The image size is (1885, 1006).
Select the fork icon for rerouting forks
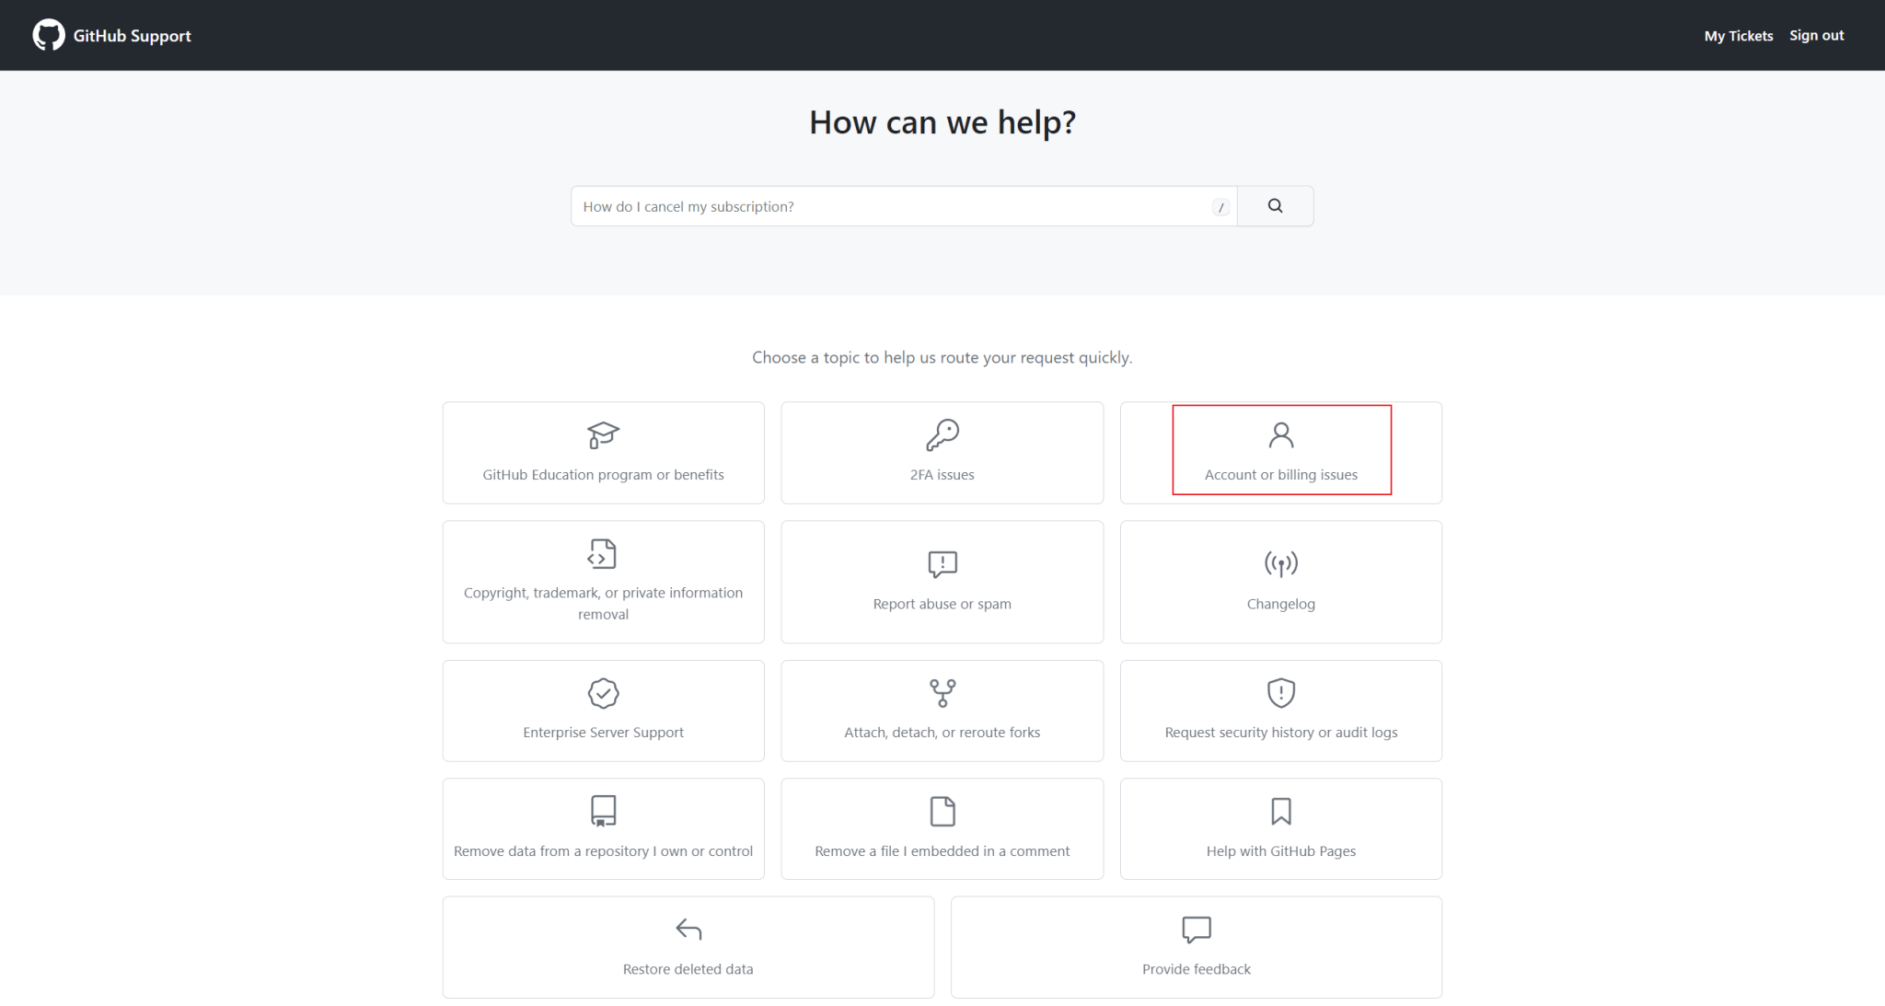(942, 693)
